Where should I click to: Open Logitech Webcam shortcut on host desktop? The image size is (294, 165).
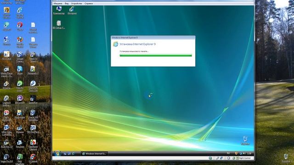coord(6,101)
